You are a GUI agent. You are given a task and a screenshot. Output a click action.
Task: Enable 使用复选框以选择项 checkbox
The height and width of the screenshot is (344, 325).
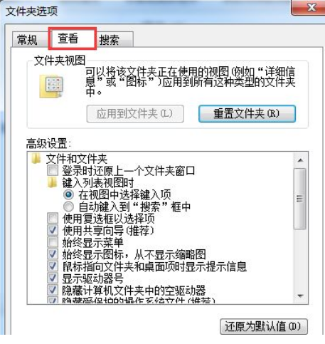(53, 218)
